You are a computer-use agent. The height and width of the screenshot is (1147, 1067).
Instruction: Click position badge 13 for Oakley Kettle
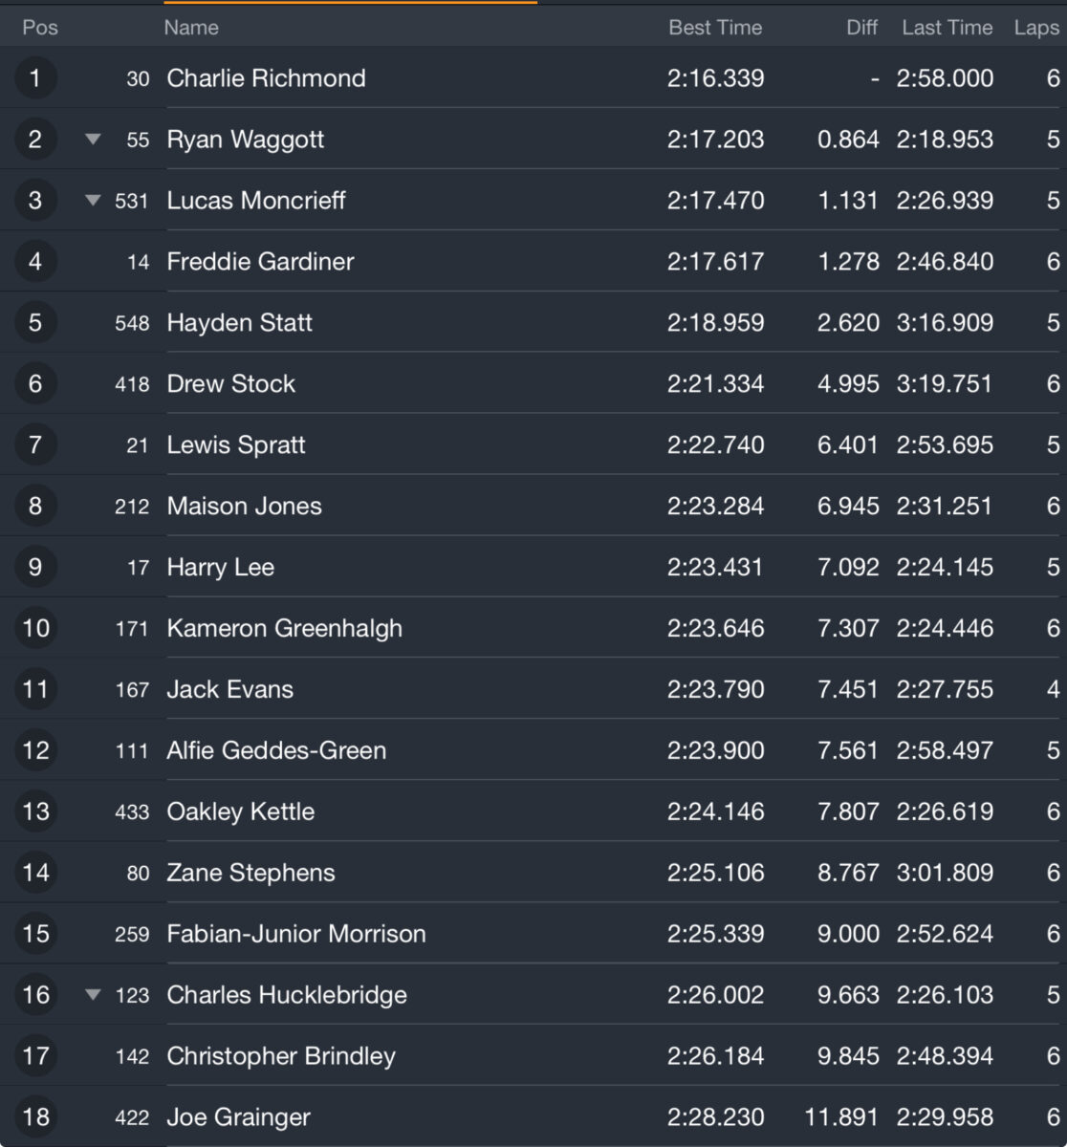point(35,812)
